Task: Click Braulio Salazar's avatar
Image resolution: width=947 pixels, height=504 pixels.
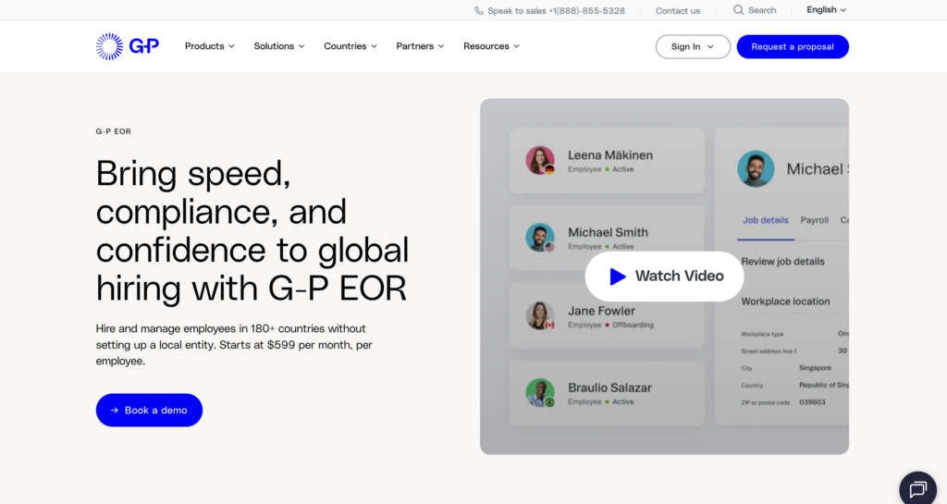Action: tap(540, 393)
